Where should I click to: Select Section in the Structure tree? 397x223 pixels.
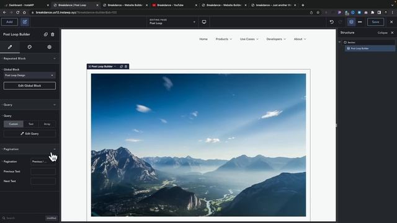tap(369, 43)
